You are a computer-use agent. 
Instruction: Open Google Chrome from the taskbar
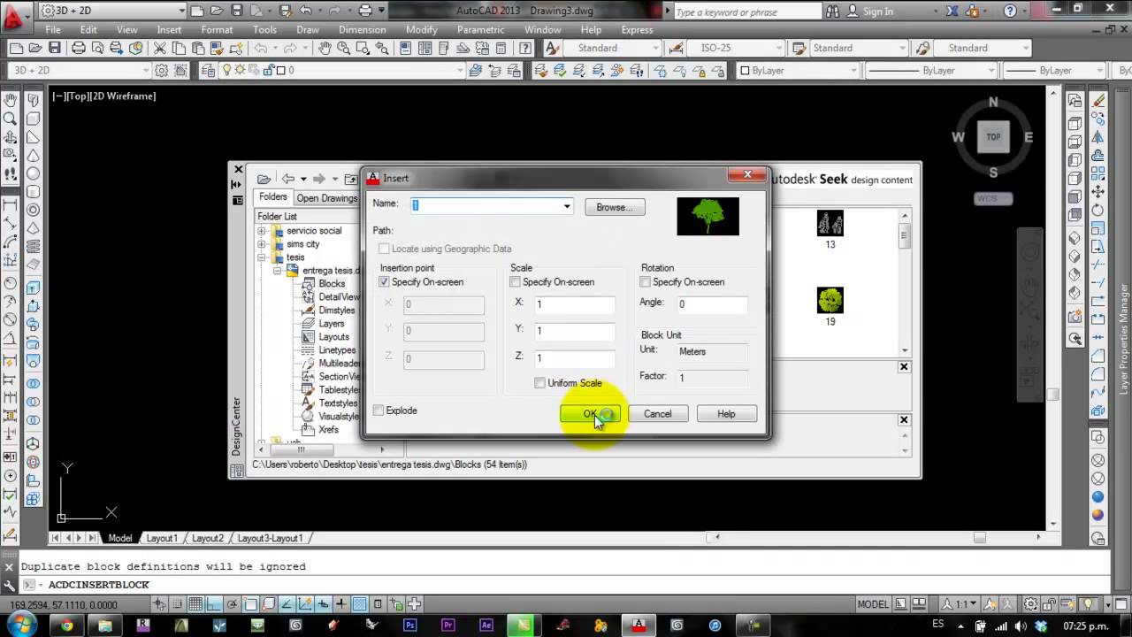click(x=67, y=625)
